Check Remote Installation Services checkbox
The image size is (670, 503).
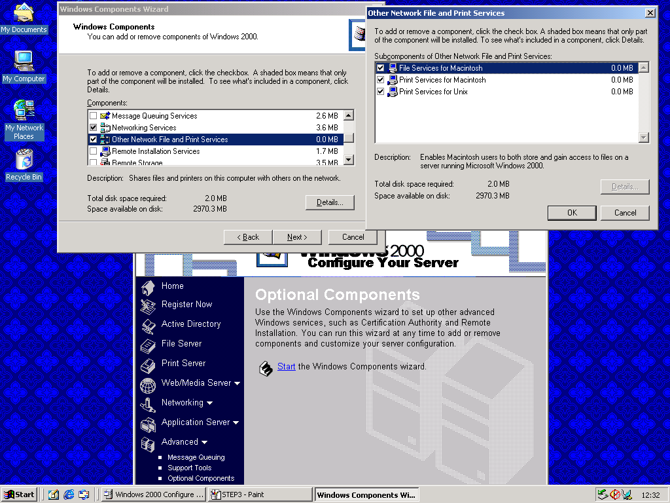coord(93,151)
